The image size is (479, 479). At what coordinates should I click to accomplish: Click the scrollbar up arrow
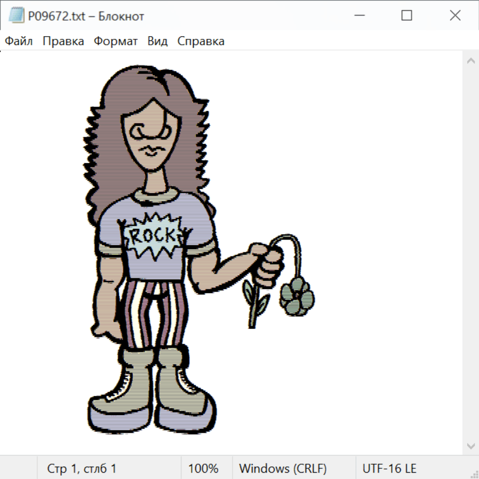pyautogui.click(x=470, y=61)
